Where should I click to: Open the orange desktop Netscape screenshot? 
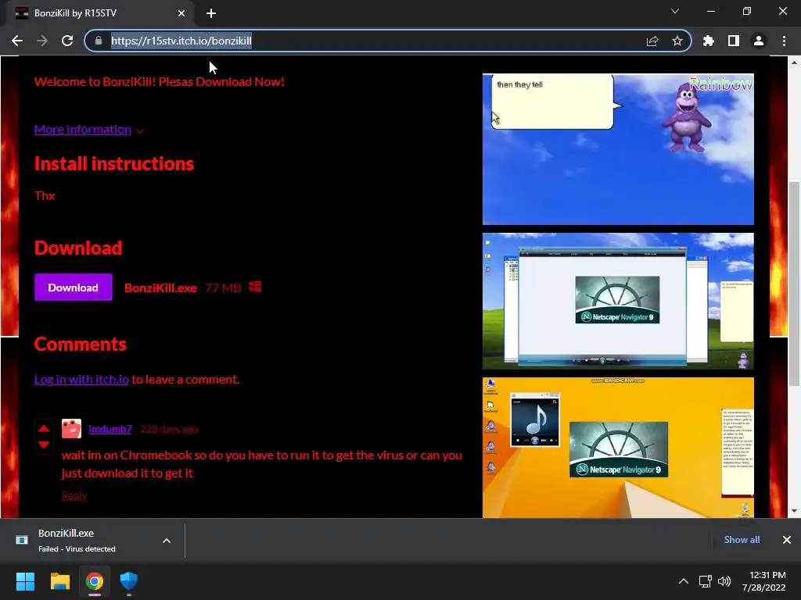coord(618,448)
